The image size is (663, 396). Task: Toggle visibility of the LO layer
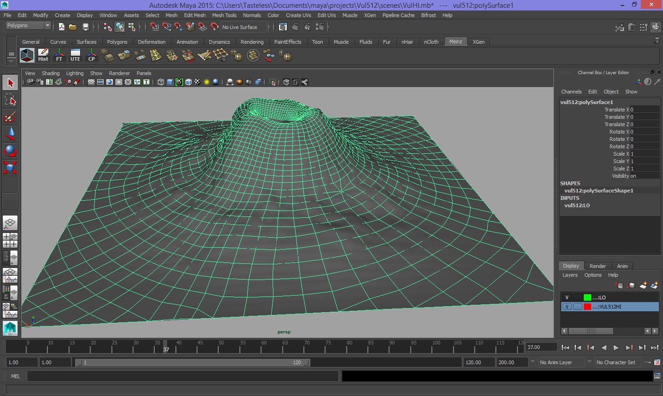[x=567, y=297]
